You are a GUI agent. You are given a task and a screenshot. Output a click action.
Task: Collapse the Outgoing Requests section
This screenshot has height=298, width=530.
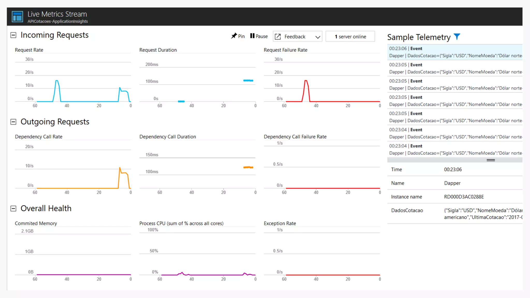click(13, 122)
